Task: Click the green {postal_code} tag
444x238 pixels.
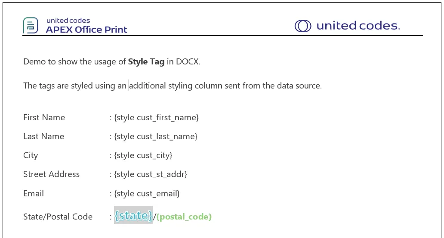Action: click(184, 217)
